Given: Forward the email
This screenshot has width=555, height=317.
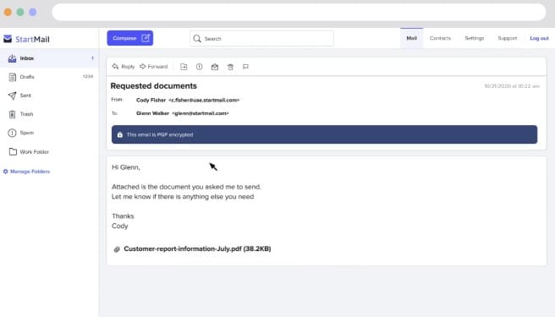Looking at the screenshot, I should click(154, 67).
